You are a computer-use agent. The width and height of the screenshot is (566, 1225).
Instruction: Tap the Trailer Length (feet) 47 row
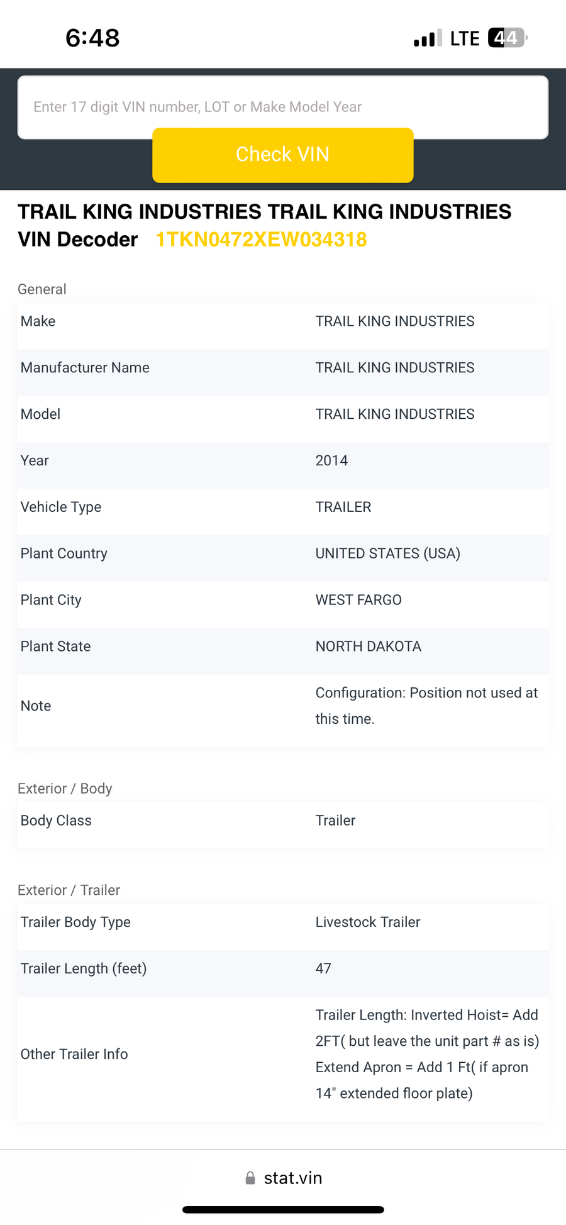[283, 968]
